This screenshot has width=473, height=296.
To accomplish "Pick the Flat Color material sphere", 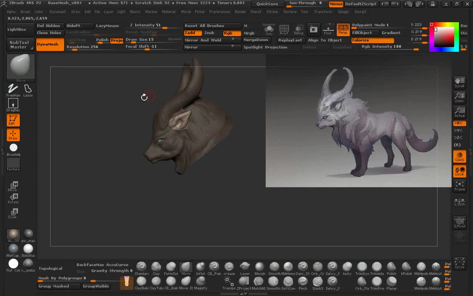I will coord(13,265).
